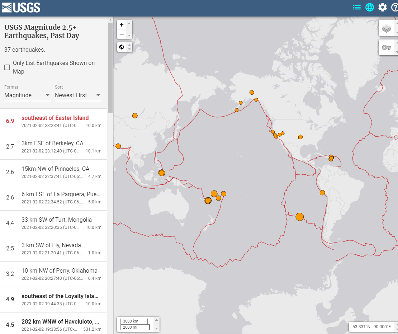
Task: Select the Peru coast earthquake marker
Action: point(322,193)
